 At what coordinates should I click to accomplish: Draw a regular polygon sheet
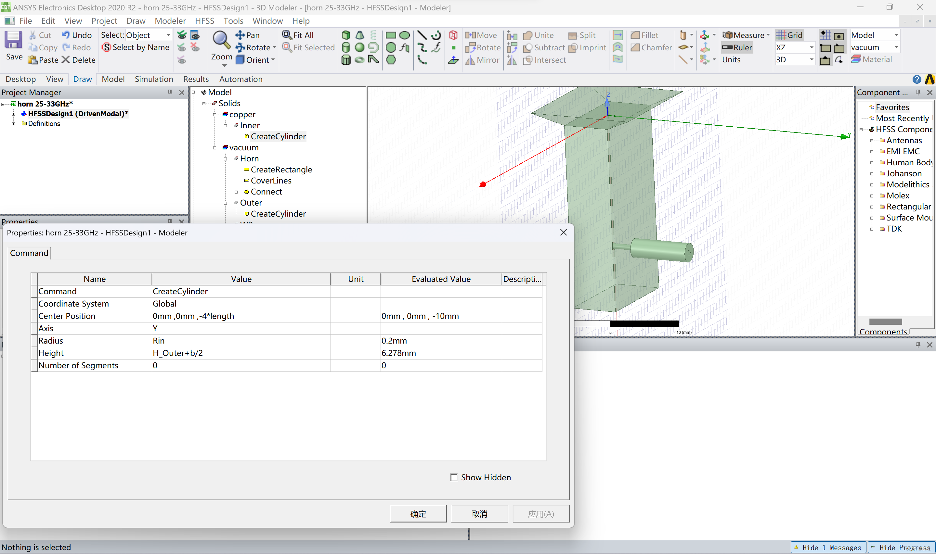click(x=391, y=60)
